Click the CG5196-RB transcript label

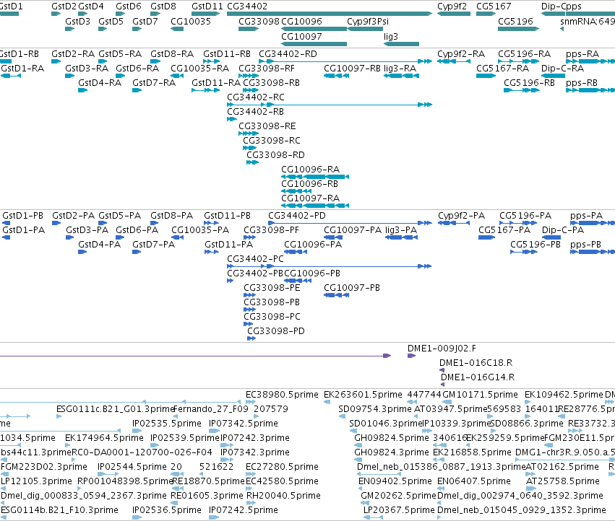[x=529, y=83]
